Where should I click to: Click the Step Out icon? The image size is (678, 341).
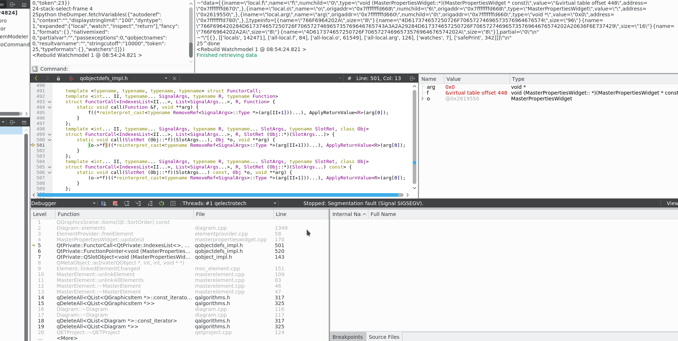150,204
